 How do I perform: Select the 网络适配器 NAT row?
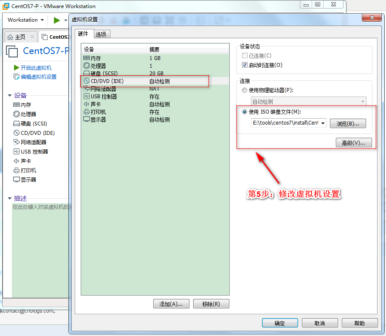coord(155,89)
